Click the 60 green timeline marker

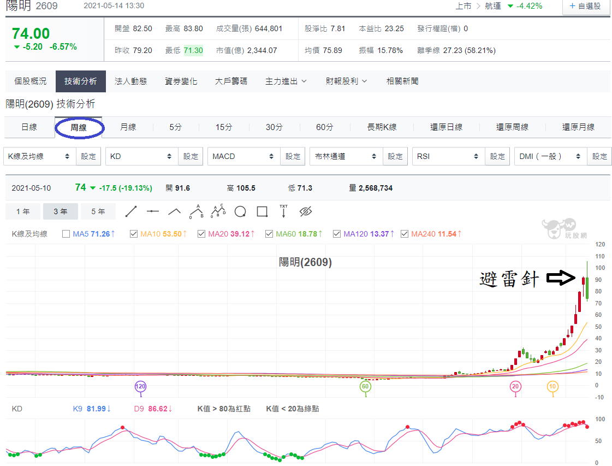(x=365, y=386)
